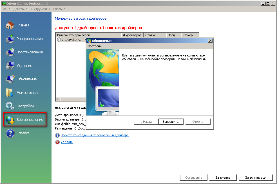
Task: Click Размещение: C:\Docu text line
Action: 70,128
